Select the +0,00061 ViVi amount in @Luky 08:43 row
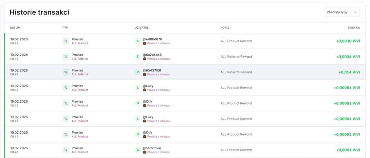This screenshot has width=370, height=158. point(347,88)
